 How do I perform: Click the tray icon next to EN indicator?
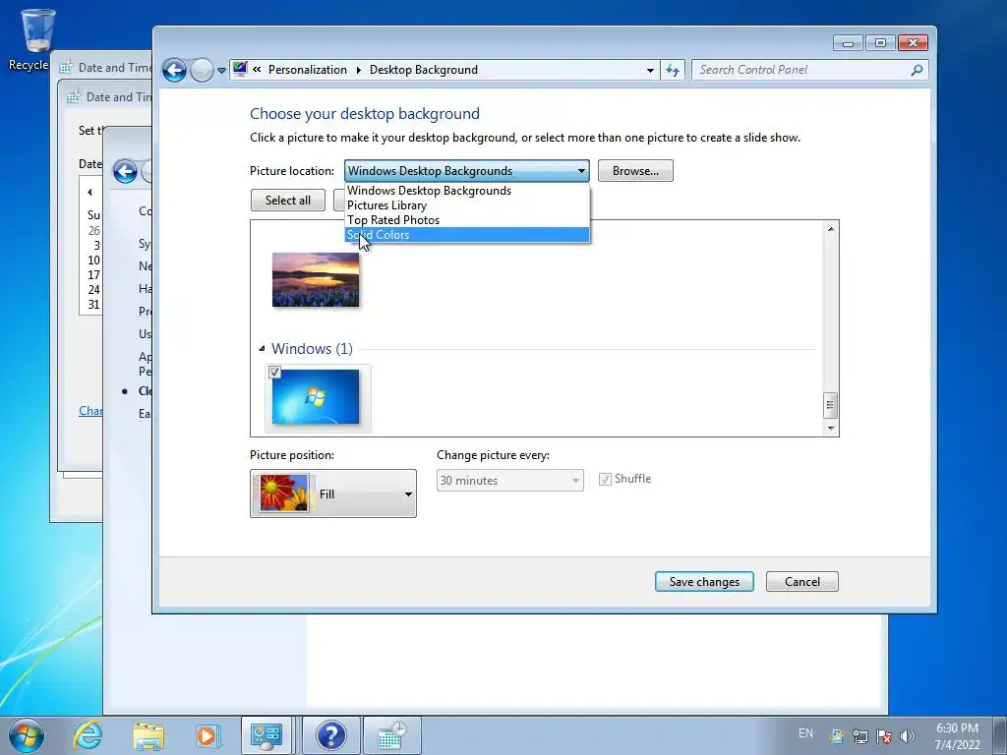click(836, 735)
